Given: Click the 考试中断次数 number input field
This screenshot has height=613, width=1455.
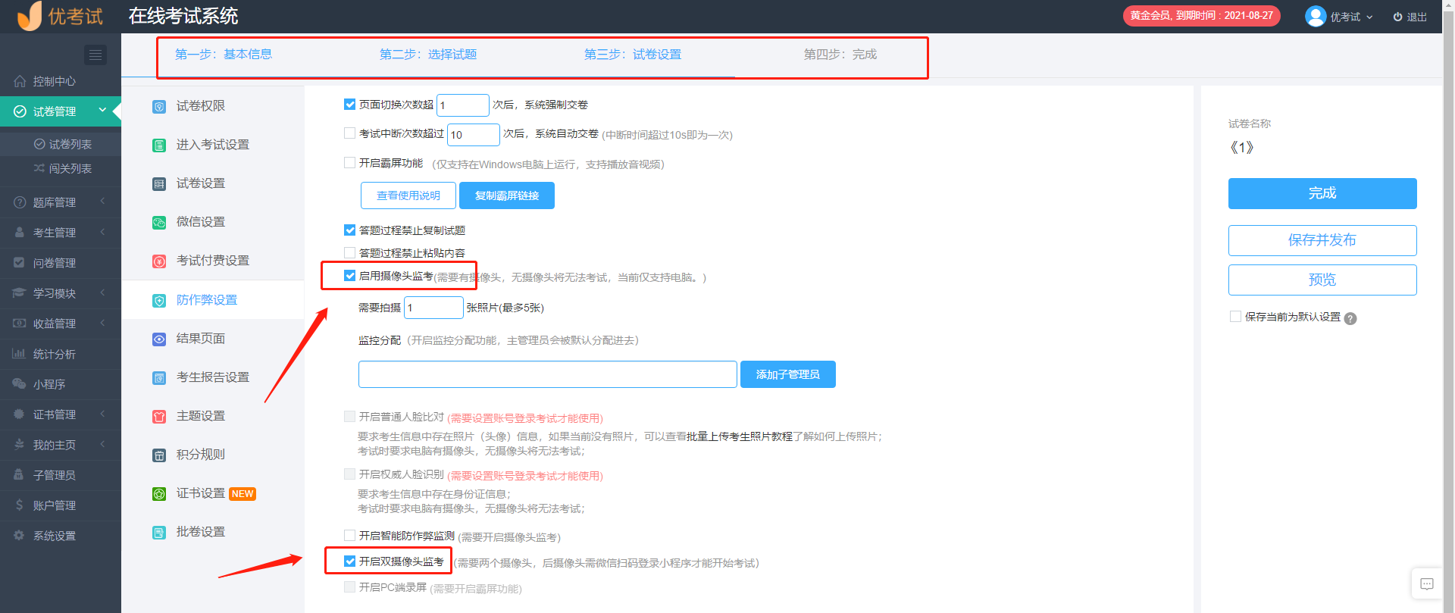Looking at the screenshot, I should click(474, 135).
